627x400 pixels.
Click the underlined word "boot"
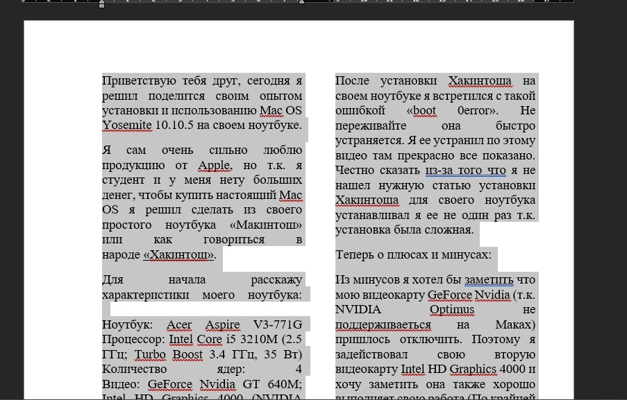pyautogui.click(x=424, y=111)
